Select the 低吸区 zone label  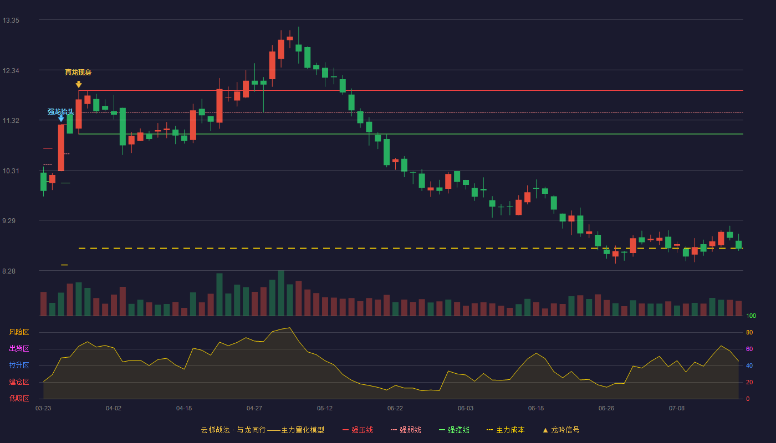point(19,398)
